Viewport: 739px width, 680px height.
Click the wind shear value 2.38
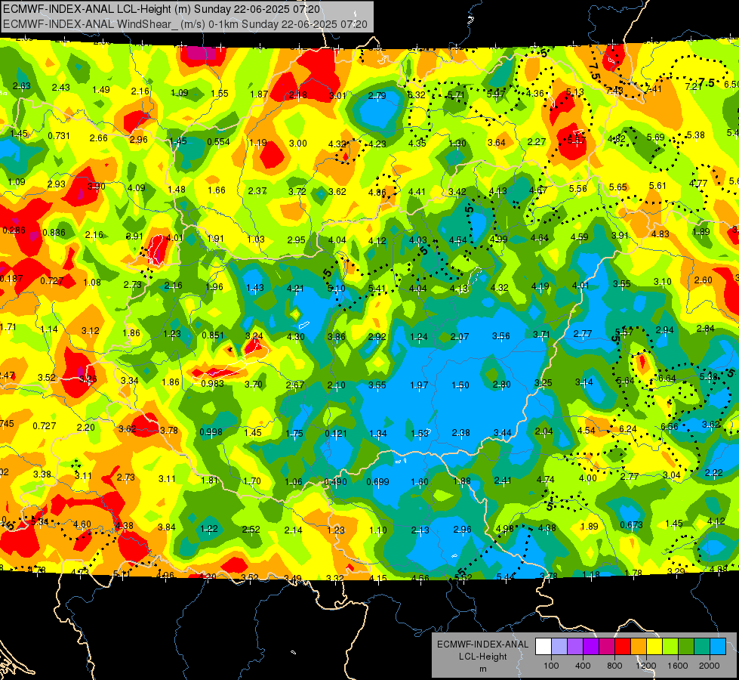[x=461, y=433]
